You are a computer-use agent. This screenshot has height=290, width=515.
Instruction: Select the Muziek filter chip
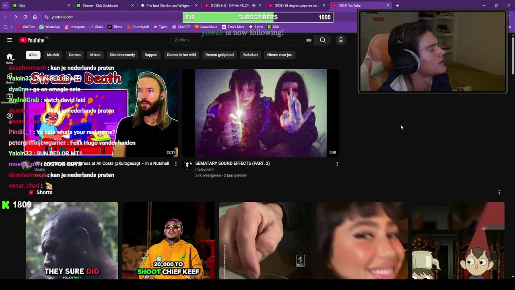point(53,55)
